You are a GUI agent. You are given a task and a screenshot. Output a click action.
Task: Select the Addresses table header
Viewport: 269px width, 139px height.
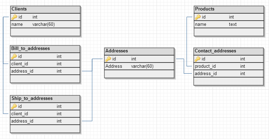click(x=139, y=51)
